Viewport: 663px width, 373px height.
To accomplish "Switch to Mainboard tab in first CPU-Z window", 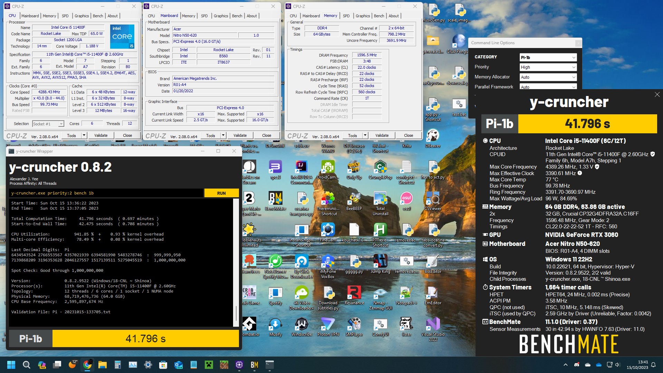I will point(30,16).
